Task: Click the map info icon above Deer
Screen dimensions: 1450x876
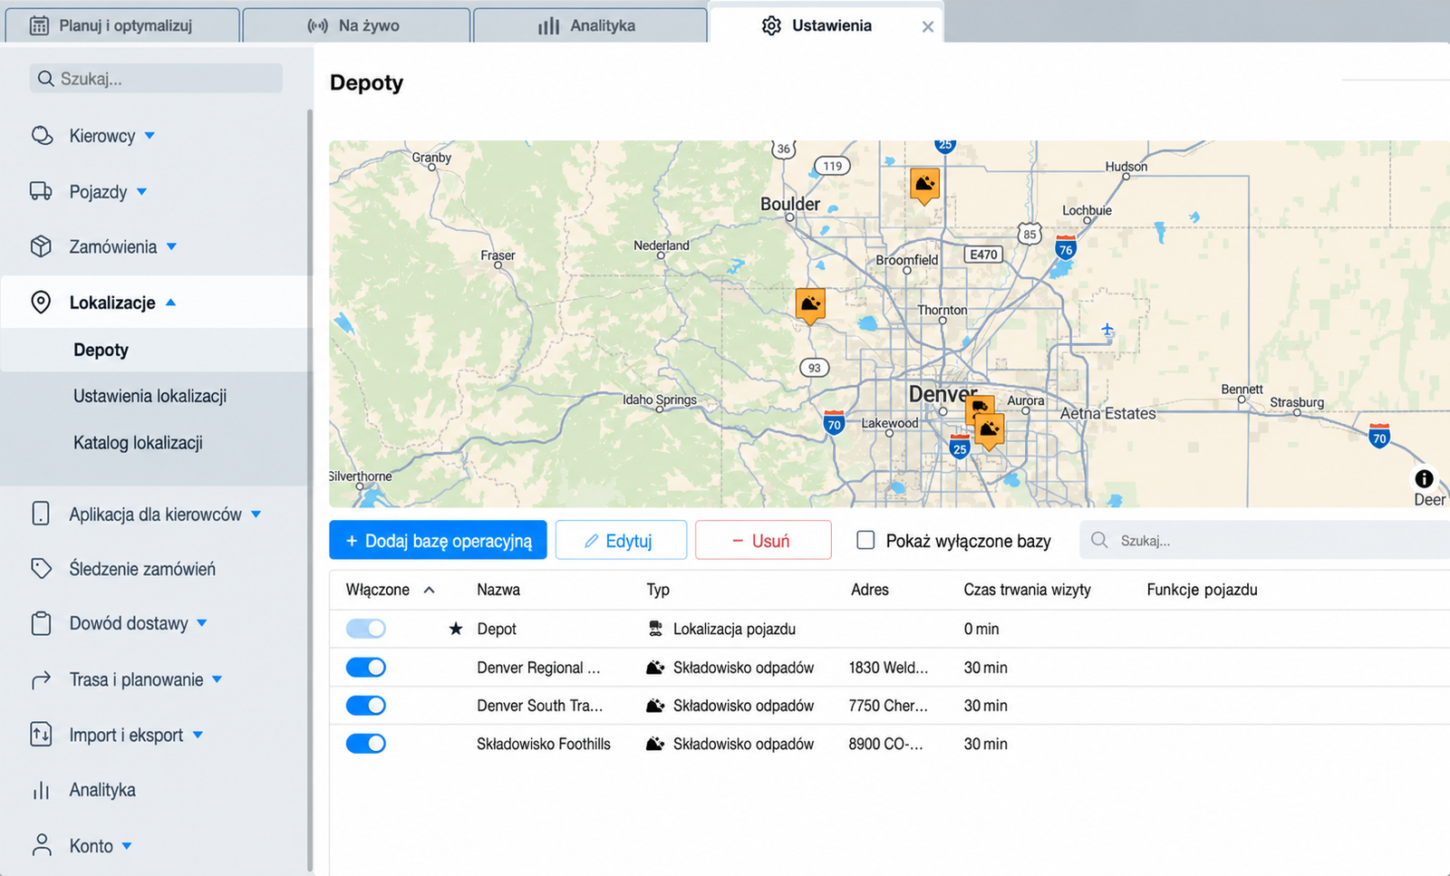Action: click(x=1425, y=478)
